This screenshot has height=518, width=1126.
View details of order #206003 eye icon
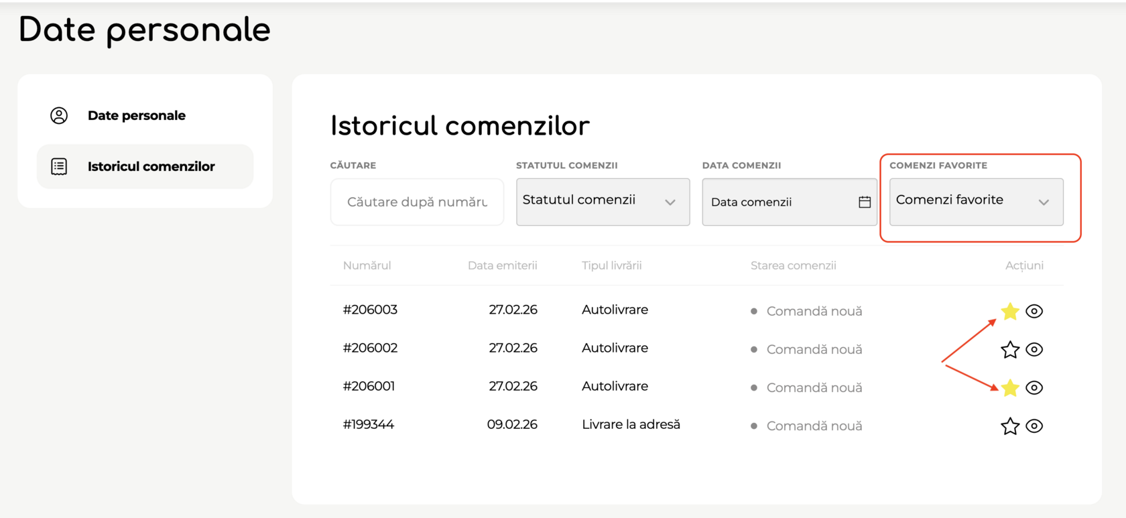click(1034, 311)
